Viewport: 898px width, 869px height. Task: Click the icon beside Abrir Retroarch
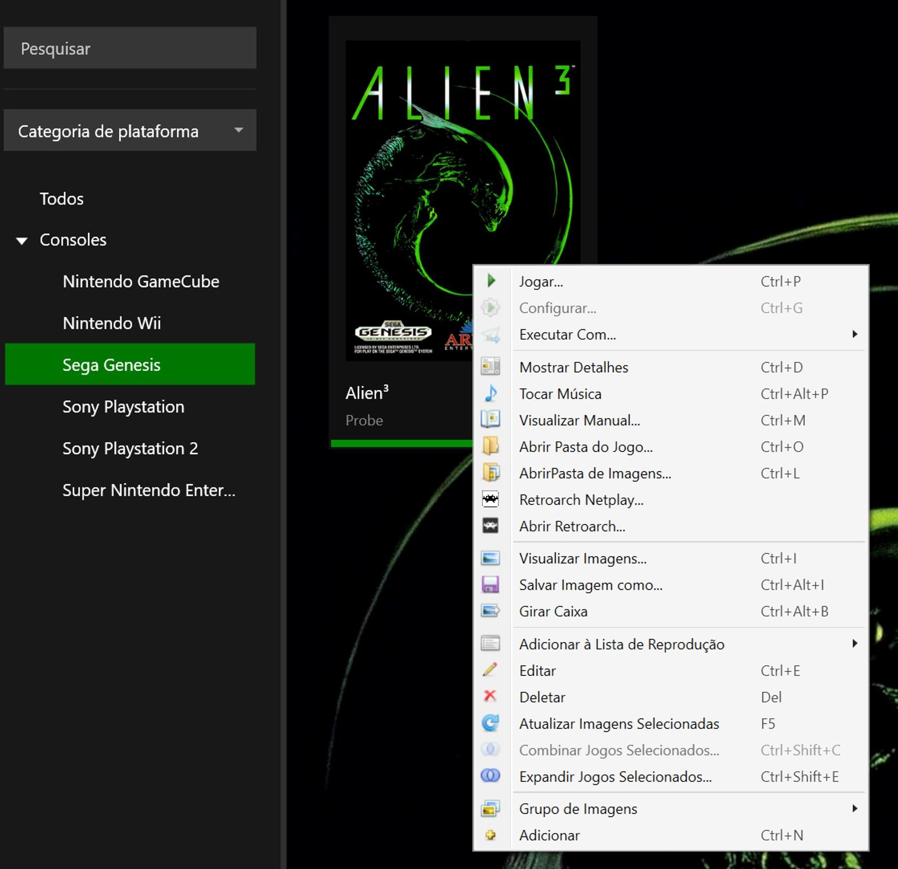490,525
